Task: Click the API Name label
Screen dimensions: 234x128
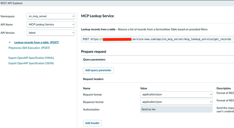Action: click(7, 24)
